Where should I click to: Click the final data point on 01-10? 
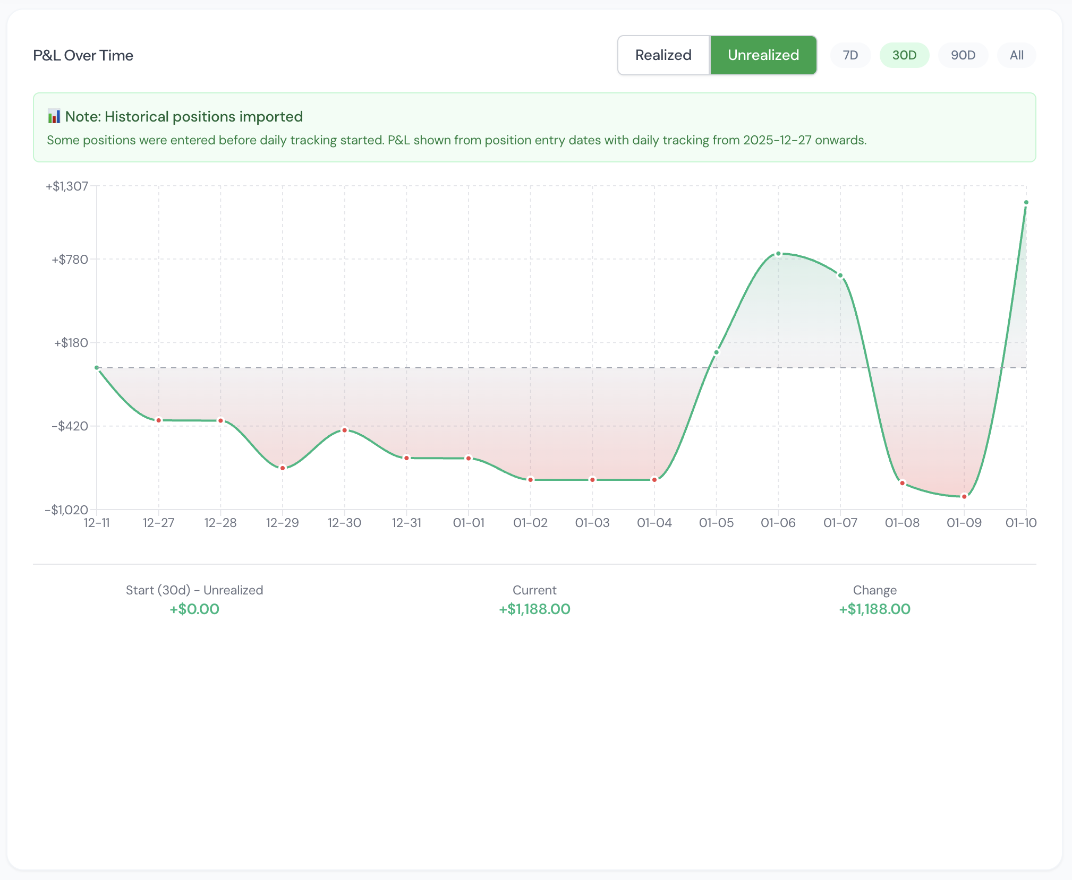[x=1025, y=202]
